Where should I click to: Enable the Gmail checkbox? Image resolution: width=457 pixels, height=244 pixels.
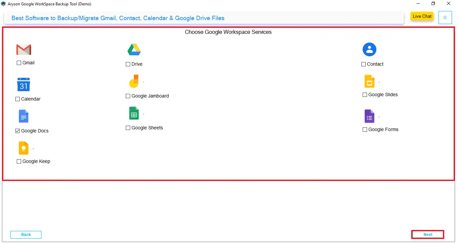[x=19, y=63]
